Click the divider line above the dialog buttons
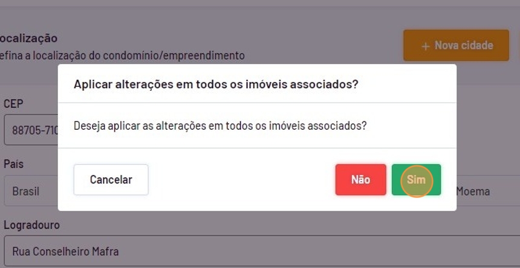 click(257, 148)
